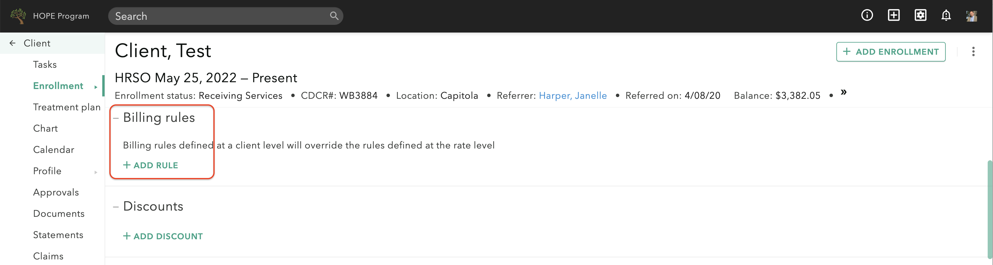This screenshot has height=265, width=993.
Task: Click Add Rule under Billing rules
Action: point(150,166)
